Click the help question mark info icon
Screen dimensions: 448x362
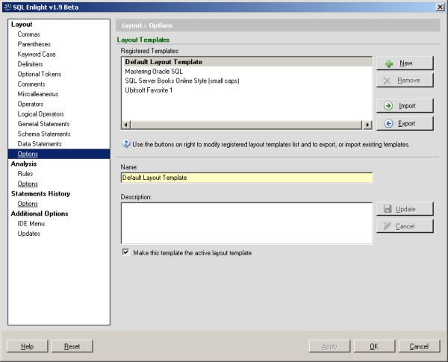(126, 144)
